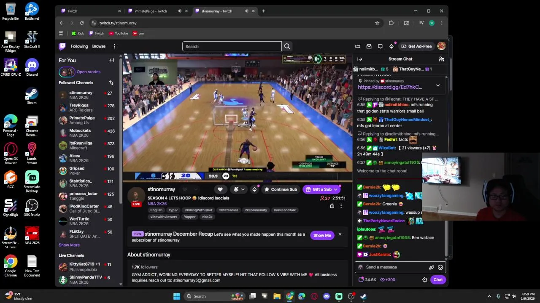Open chat settings gear icon

[x=425, y=280]
